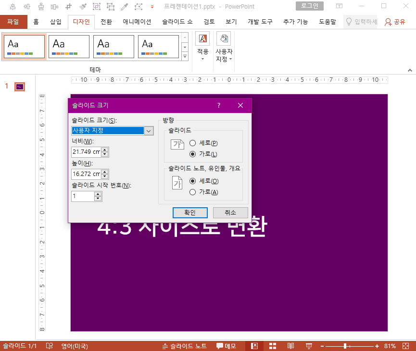Image resolution: width=416 pixels, height=351 pixels.
Task: Open the 적용 variants dropdown
Action: (x=202, y=47)
